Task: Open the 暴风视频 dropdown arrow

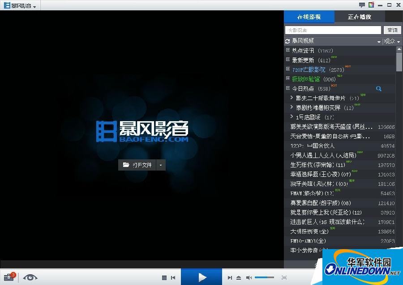Action: click(379, 41)
